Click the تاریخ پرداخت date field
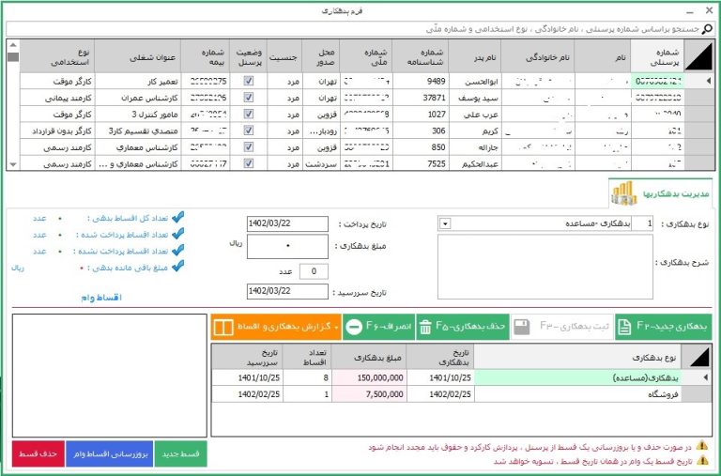The image size is (721, 476). pos(286,223)
